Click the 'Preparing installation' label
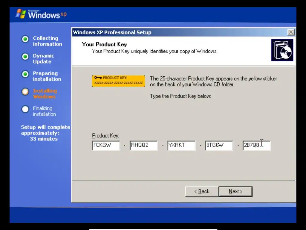The width and height of the screenshot is (306, 230). pos(47,76)
